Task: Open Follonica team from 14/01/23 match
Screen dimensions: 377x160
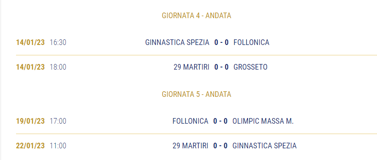Action: (251, 42)
